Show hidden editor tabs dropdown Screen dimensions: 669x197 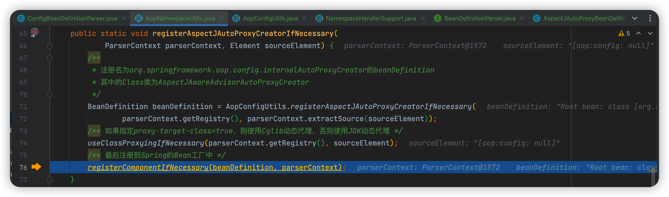coord(635,18)
